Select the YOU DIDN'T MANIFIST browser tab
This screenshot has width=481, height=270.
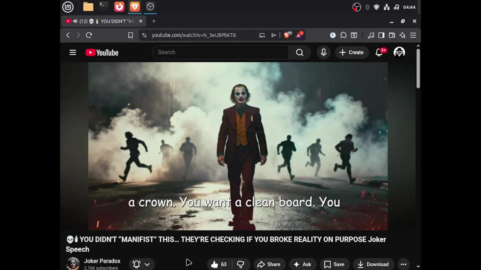click(x=104, y=21)
